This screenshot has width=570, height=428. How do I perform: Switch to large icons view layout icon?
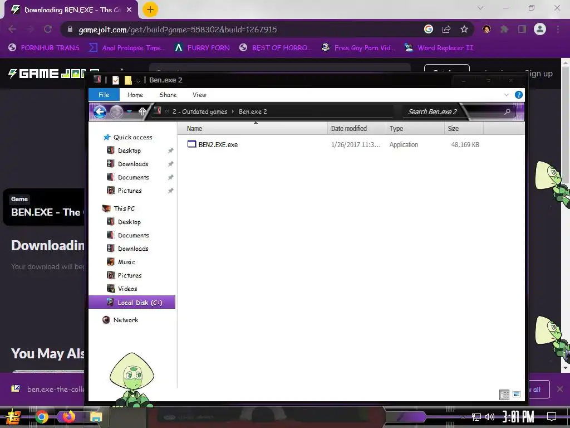click(516, 395)
